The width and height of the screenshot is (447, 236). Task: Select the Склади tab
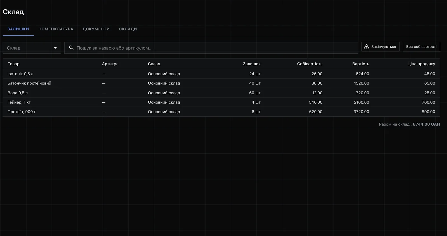[128, 29]
